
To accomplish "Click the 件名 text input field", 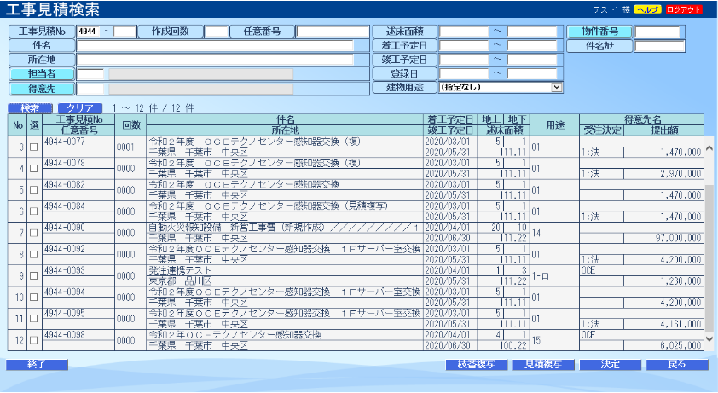I will point(215,46).
